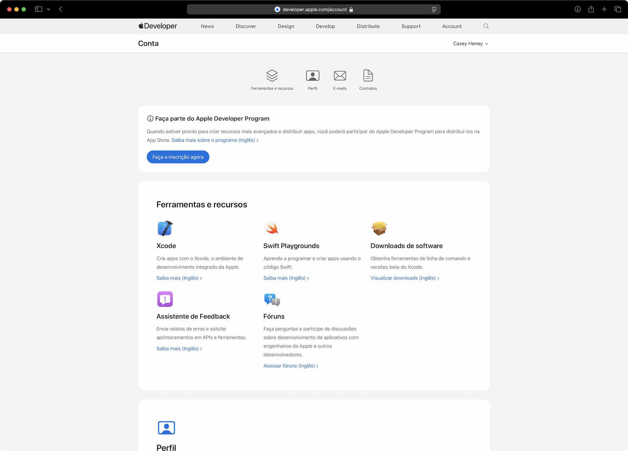Screen dimensions: 628x451
Task: Click the info icon beside Faça parte heading
Action: tap(150, 119)
